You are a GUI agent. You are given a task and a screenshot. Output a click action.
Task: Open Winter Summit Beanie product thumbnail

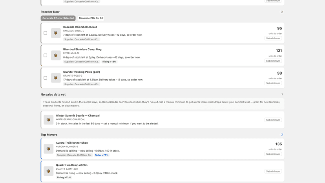click(49, 120)
